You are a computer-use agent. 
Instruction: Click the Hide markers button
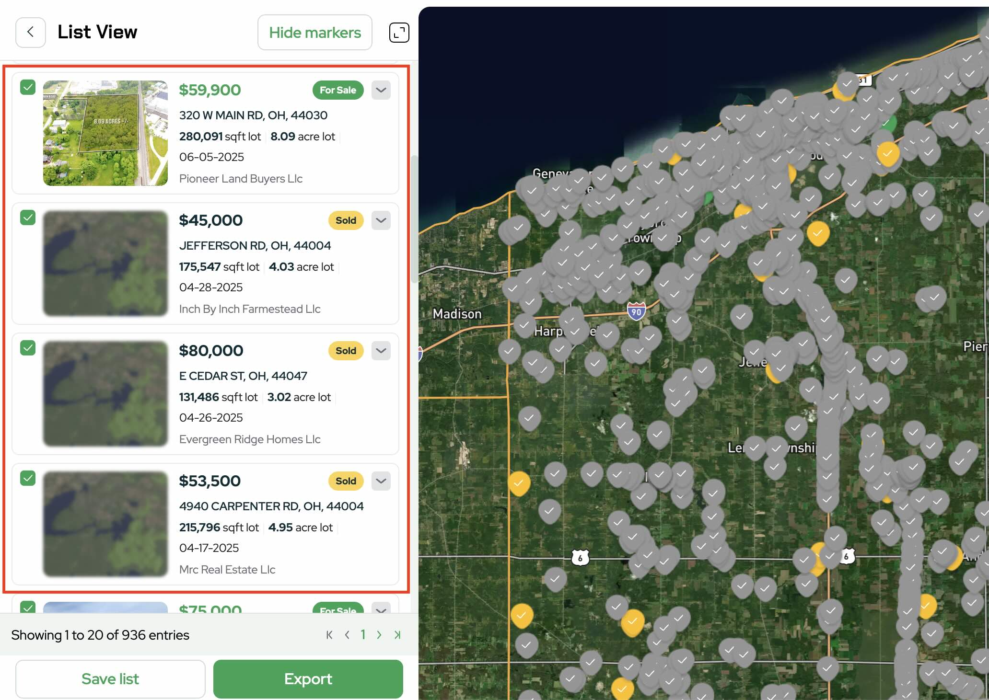(x=314, y=33)
